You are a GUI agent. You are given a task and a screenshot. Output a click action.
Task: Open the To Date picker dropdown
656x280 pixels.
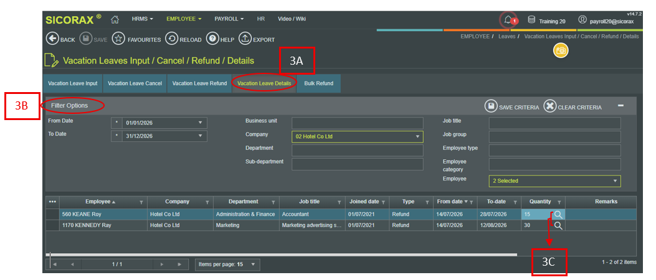tap(200, 136)
